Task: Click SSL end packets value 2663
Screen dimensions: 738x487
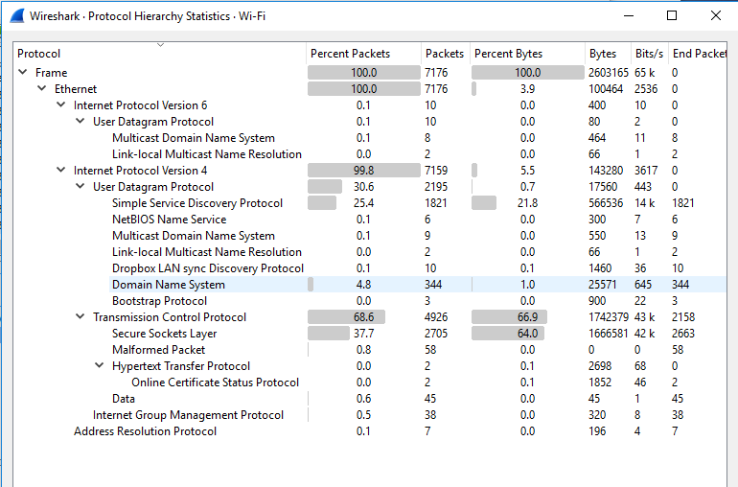Action: click(x=683, y=334)
